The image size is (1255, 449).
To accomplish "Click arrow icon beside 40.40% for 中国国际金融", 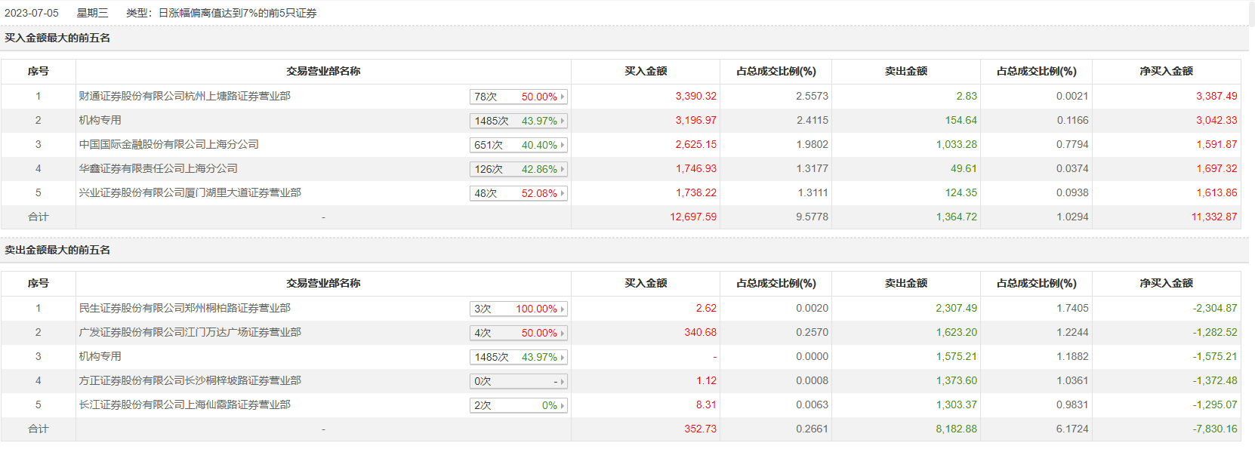I will click(563, 145).
